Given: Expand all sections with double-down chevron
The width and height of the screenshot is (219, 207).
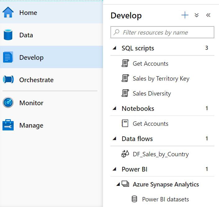Looking at the screenshot, I should [x=197, y=15].
